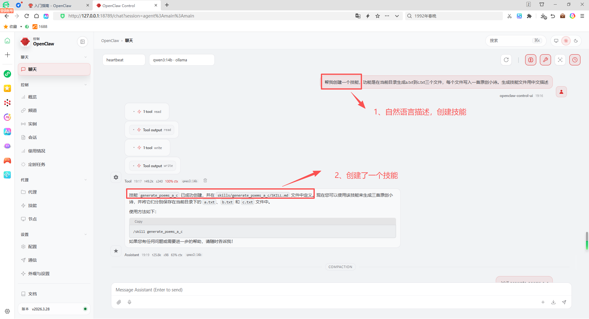Click the Message Assistant input box

pyautogui.click(x=341, y=290)
